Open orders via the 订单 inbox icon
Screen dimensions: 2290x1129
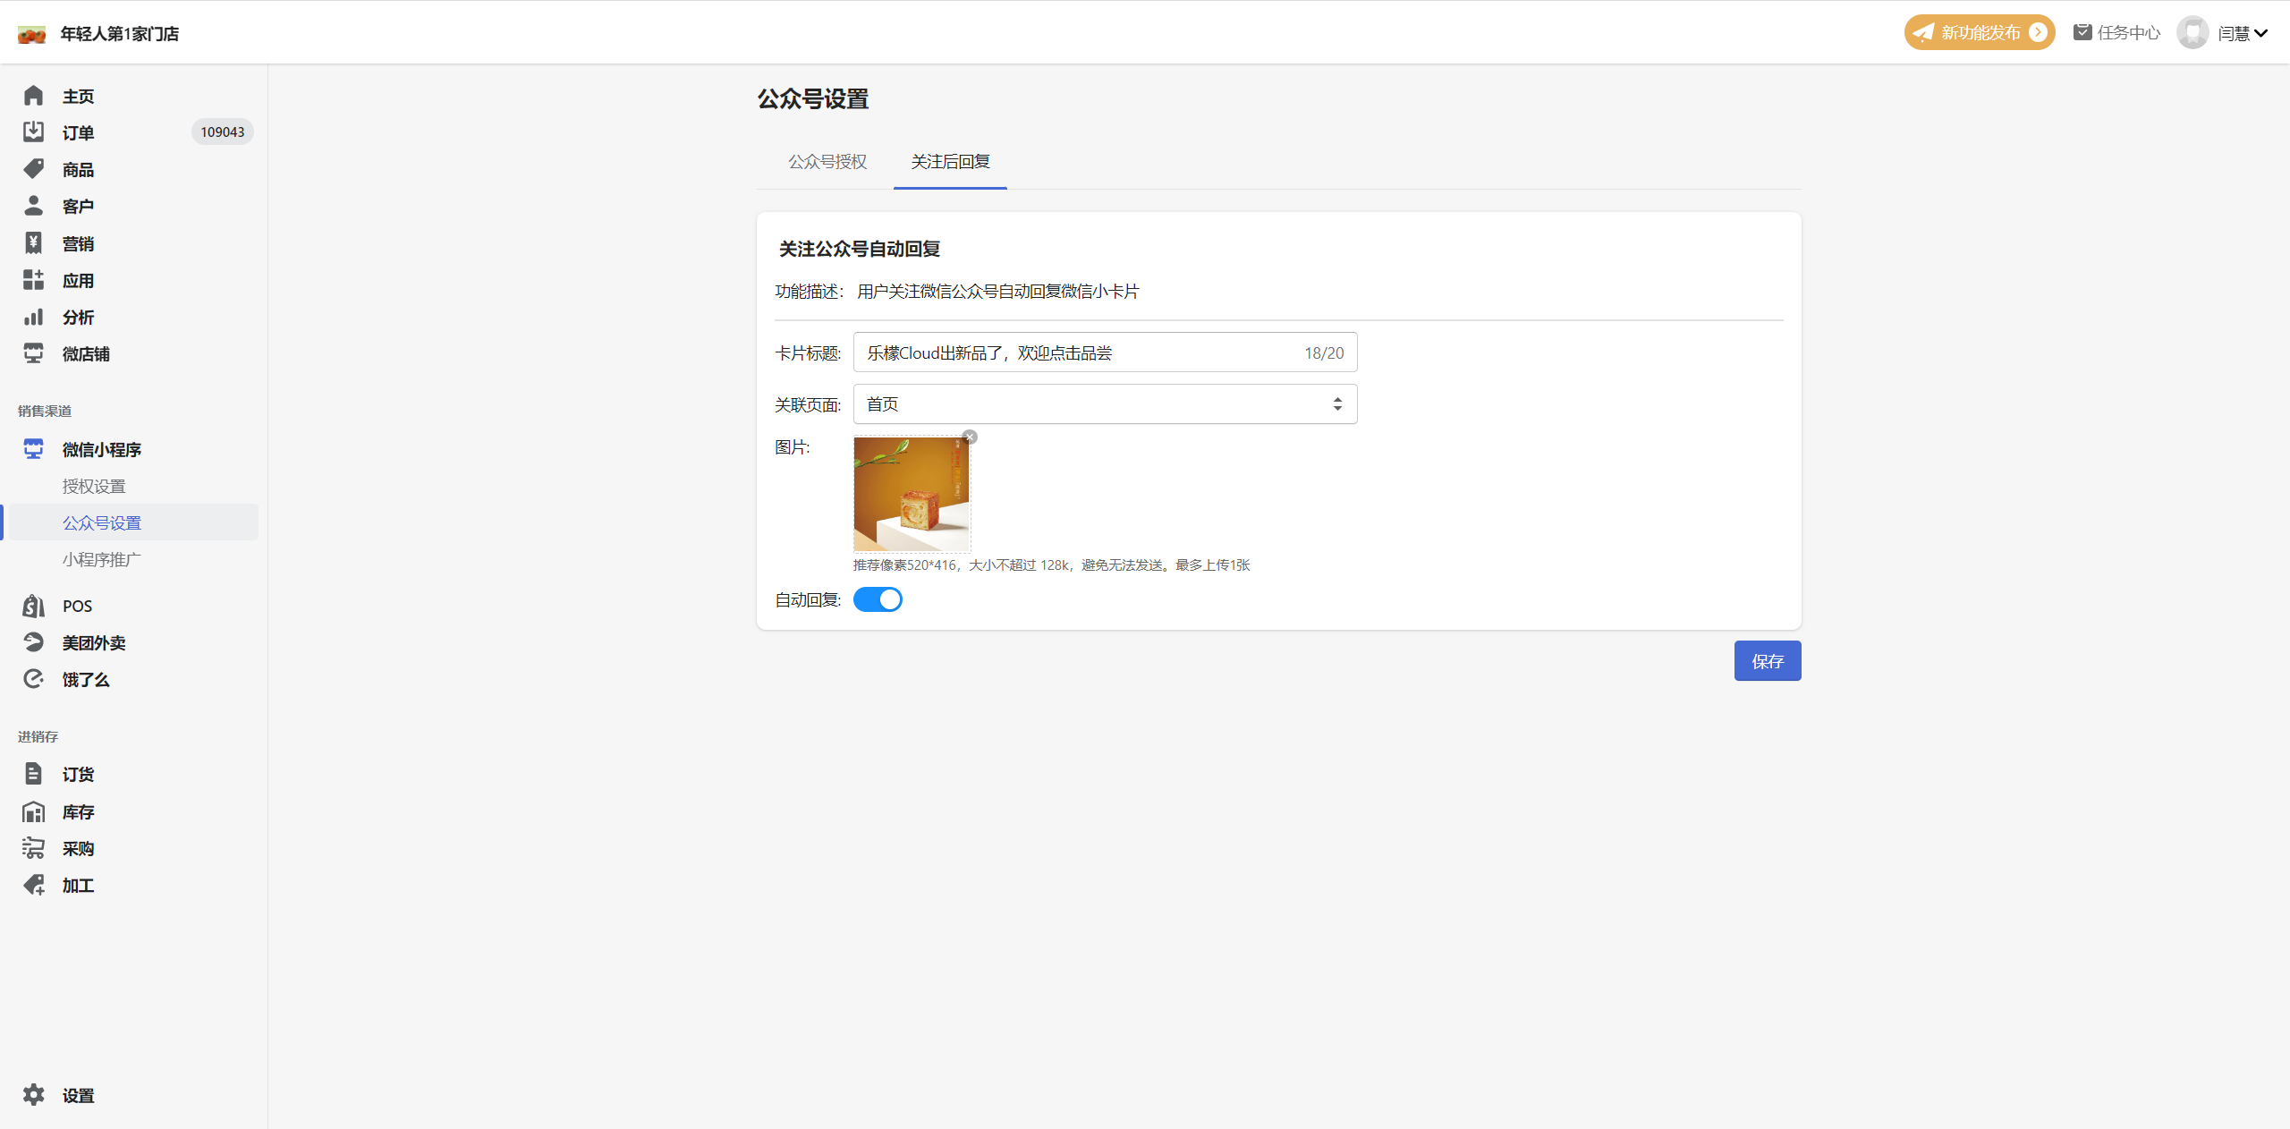(x=33, y=132)
